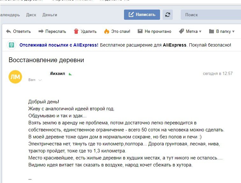Open the Диск link
Screen dimensions: 241x183
click(31, 15)
